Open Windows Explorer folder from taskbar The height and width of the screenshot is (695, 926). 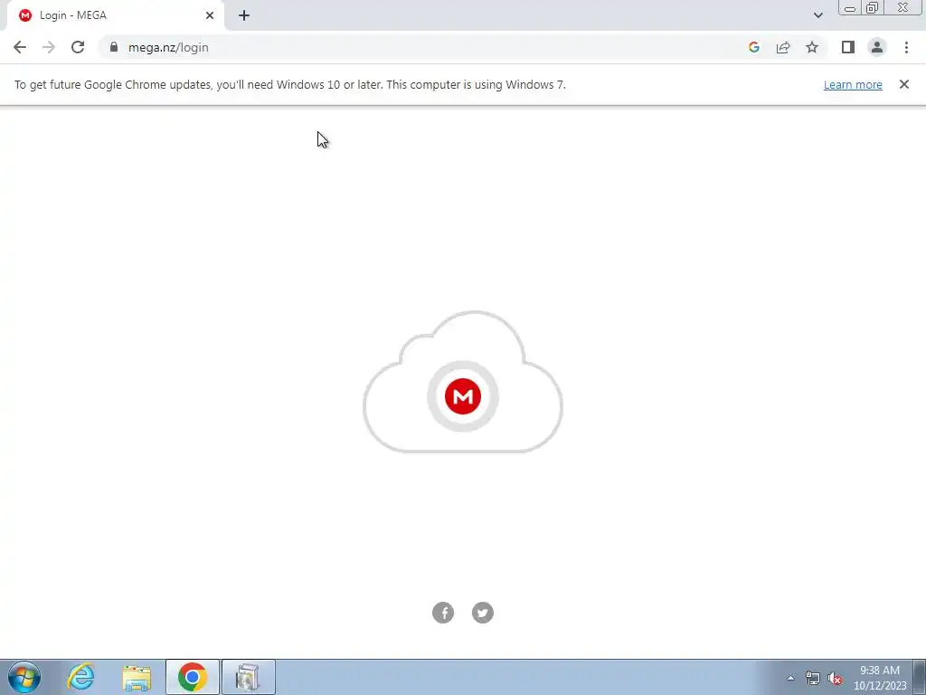tap(137, 677)
